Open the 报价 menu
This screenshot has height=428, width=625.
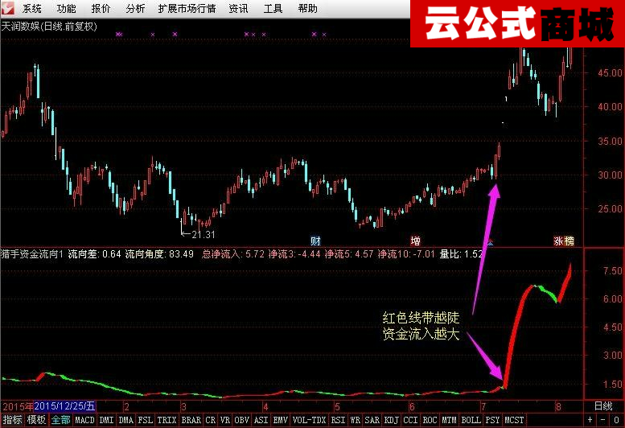coord(101,8)
